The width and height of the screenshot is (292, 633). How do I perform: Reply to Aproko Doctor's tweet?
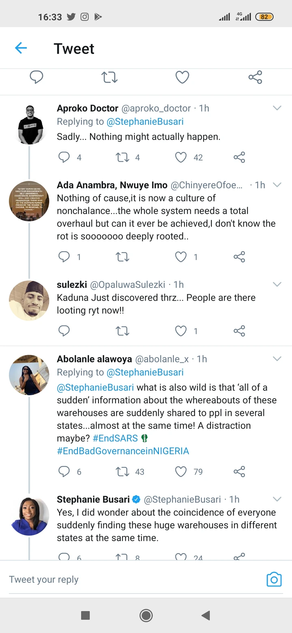64,157
